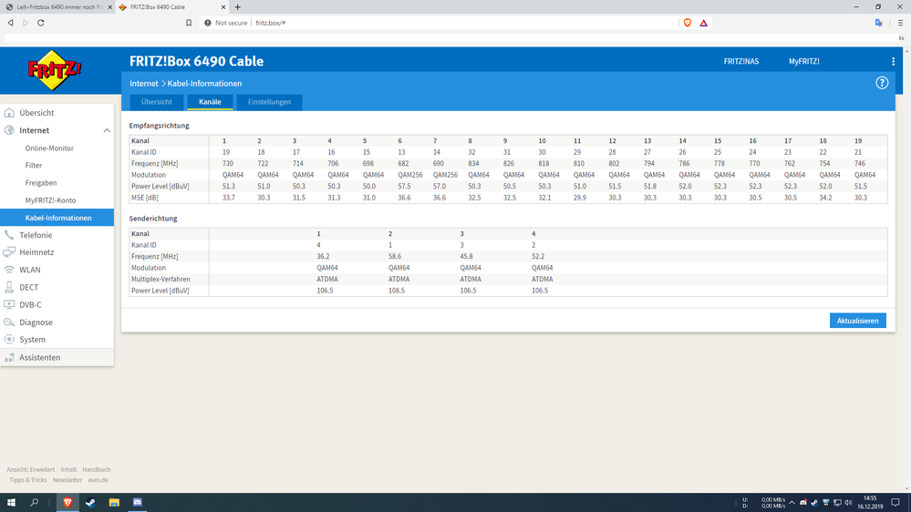Click the bookmark icon next to the address bar
The width and height of the screenshot is (911, 512).
point(189,23)
